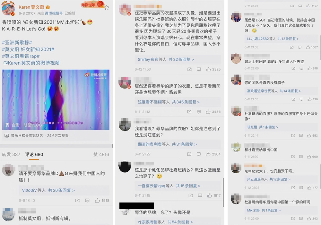The image size is (321, 225).
Task: Click the star favorite icon near the post header
Action: [x=107, y=8]
